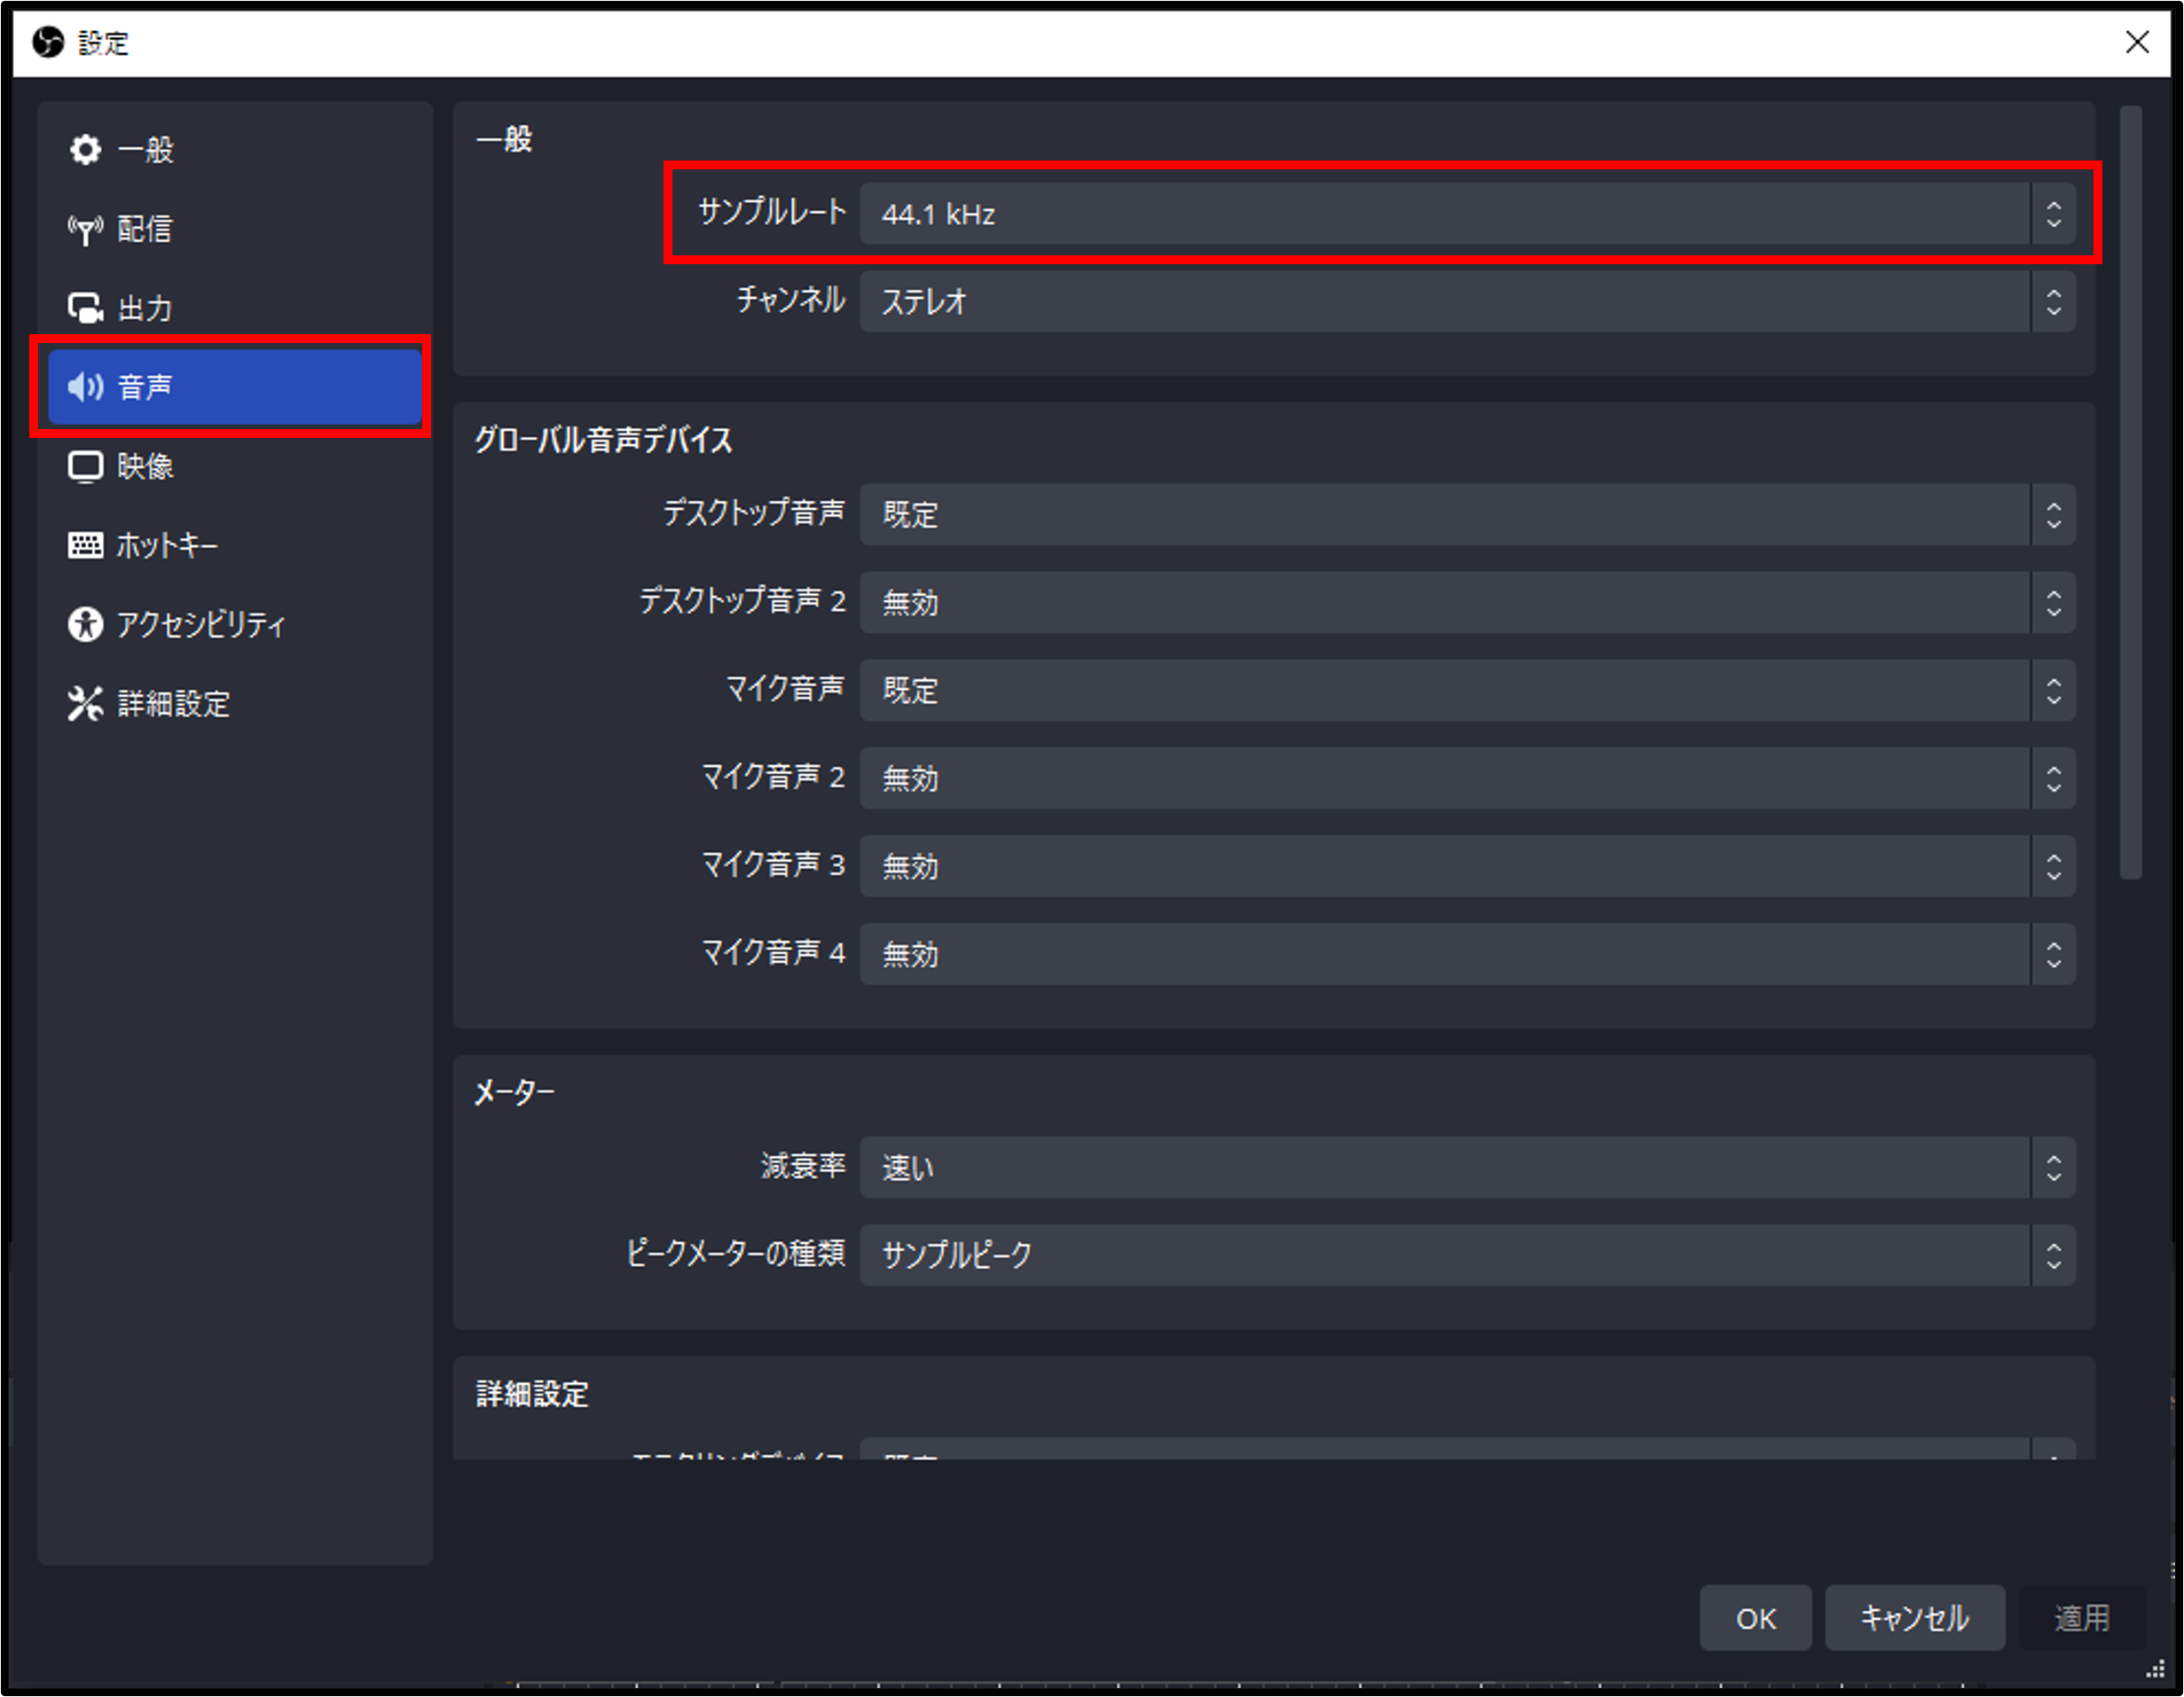Click the Accessibility (アクセシビリティ) person icon
This screenshot has width=2184, height=1697.
click(x=85, y=625)
